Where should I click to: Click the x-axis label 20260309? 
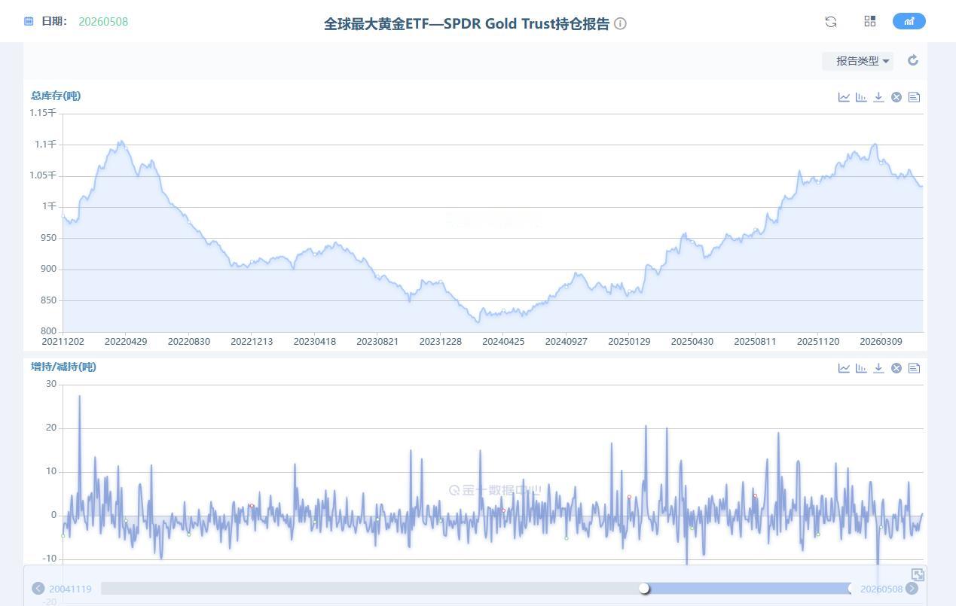point(881,341)
